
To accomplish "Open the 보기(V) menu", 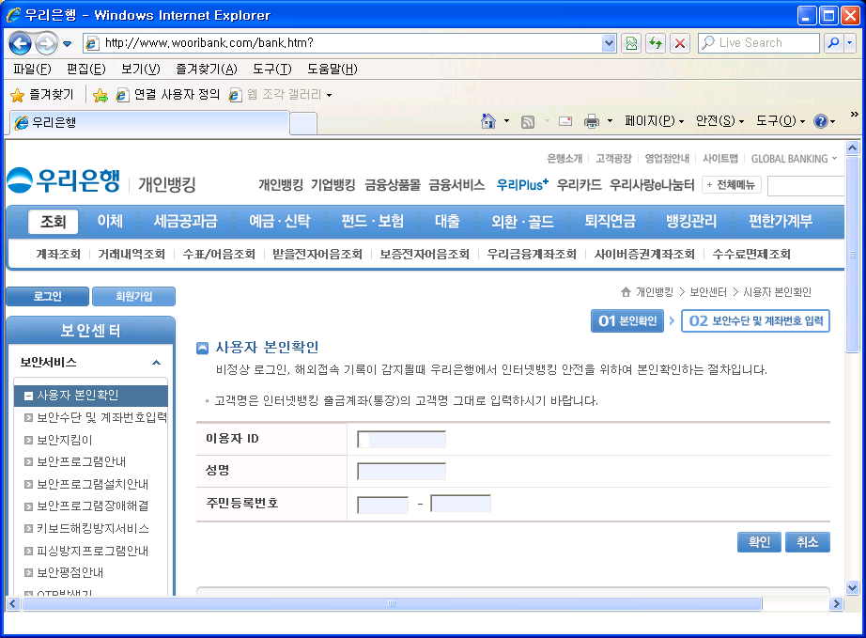I will [x=141, y=69].
